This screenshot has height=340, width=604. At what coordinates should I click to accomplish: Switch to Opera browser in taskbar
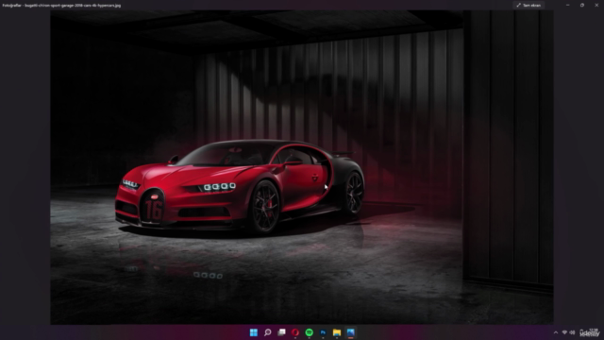coord(295,332)
